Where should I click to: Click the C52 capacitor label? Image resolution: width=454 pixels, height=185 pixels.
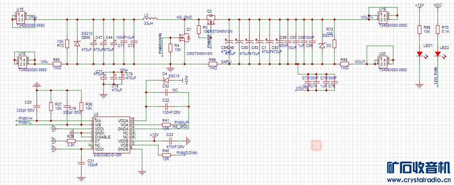[166, 86]
